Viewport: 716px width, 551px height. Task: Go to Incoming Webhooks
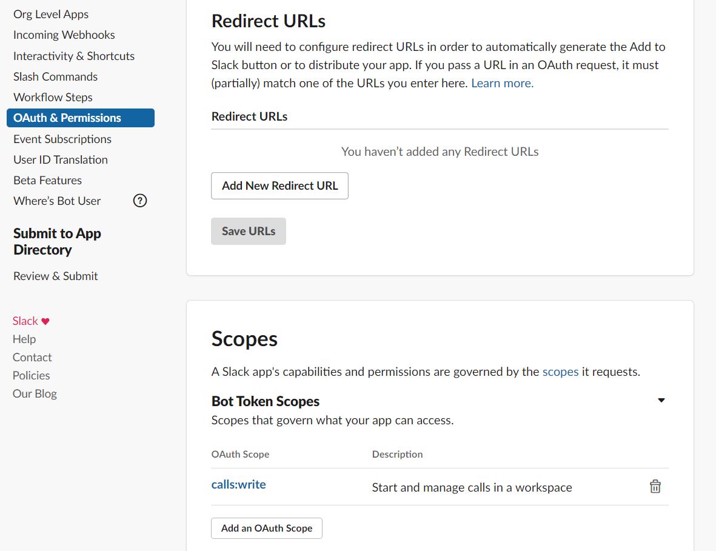click(64, 35)
